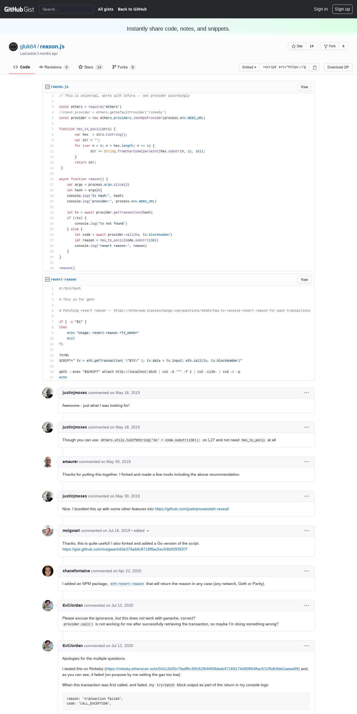Follow the eth-reveal GitHub link
The image size is (357, 714).
click(192, 509)
